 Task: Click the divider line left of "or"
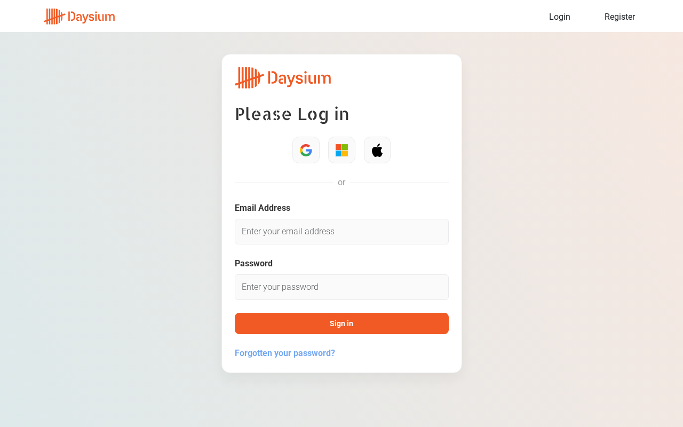[x=284, y=183]
